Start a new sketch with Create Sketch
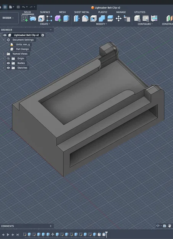173x239 pixels. point(24,18)
